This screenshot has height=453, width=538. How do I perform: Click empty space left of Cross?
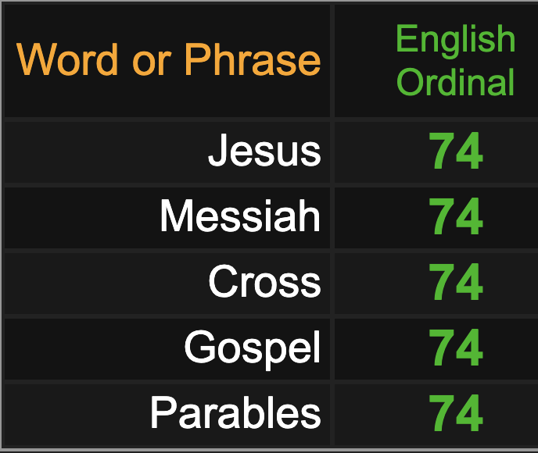[x=103, y=282]
